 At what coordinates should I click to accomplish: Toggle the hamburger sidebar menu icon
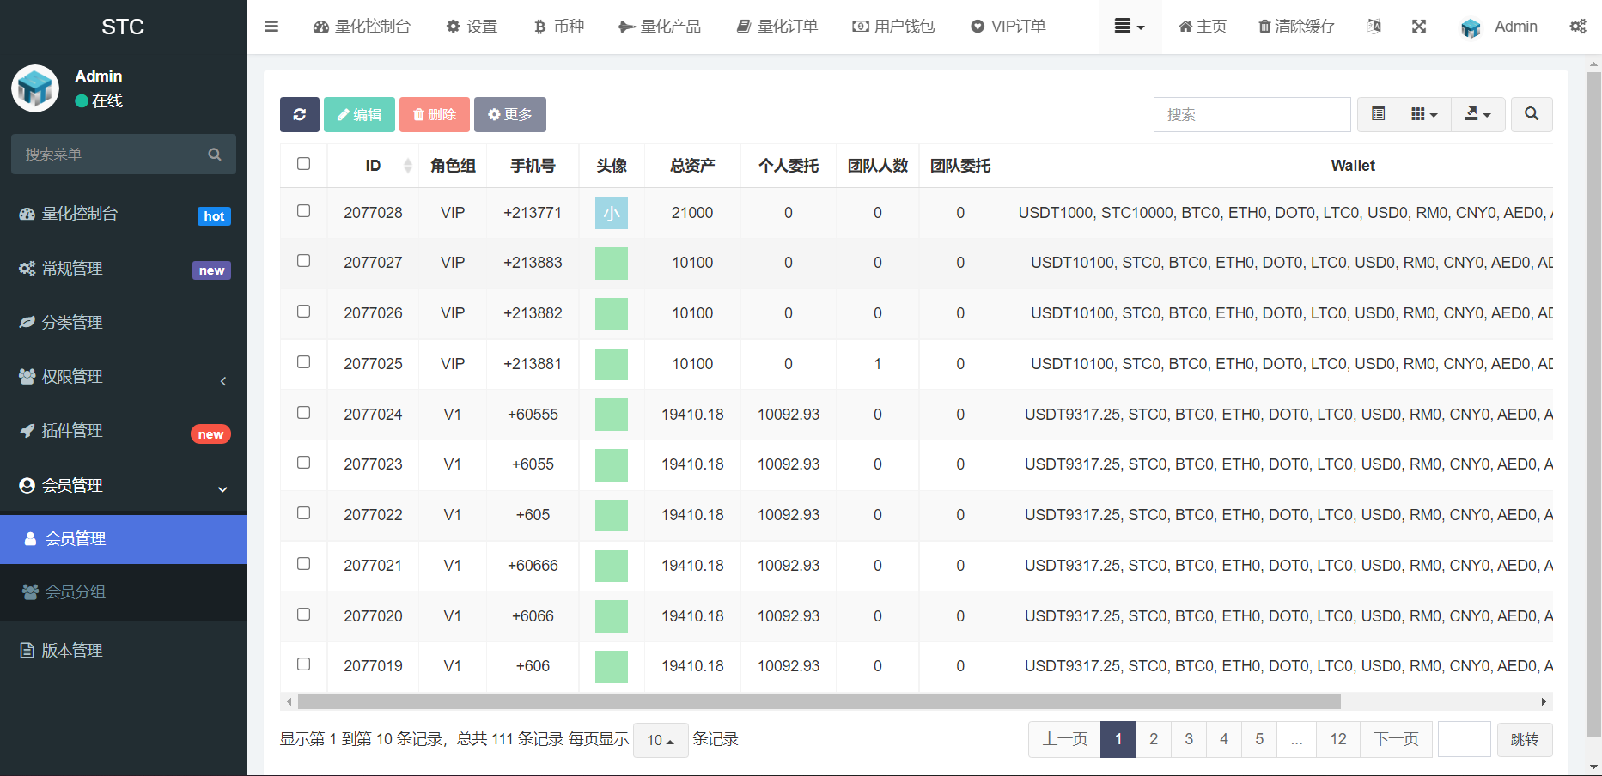[x=271, y=27]
